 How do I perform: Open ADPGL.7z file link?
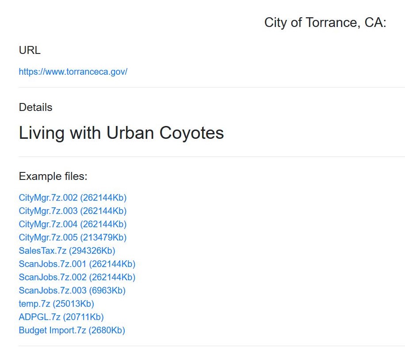point(61,317)
